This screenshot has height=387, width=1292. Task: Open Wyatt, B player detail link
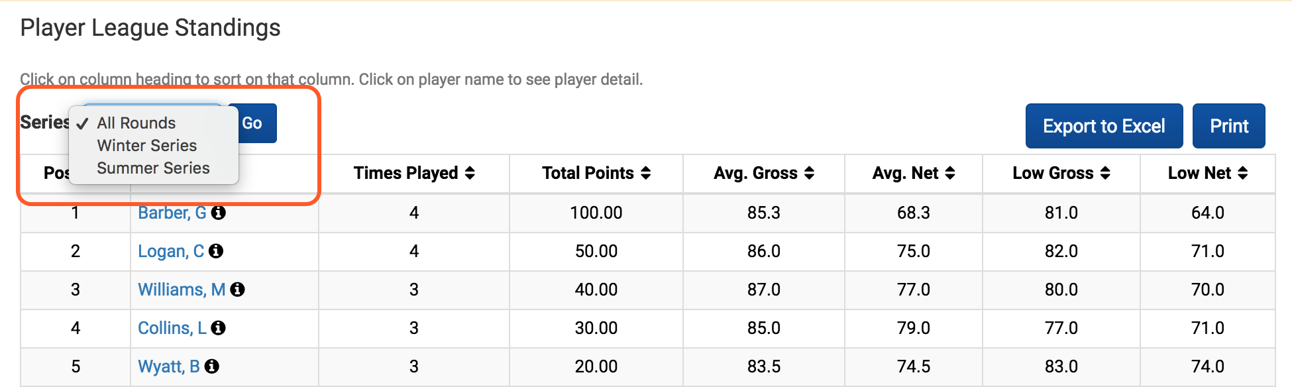169,366
